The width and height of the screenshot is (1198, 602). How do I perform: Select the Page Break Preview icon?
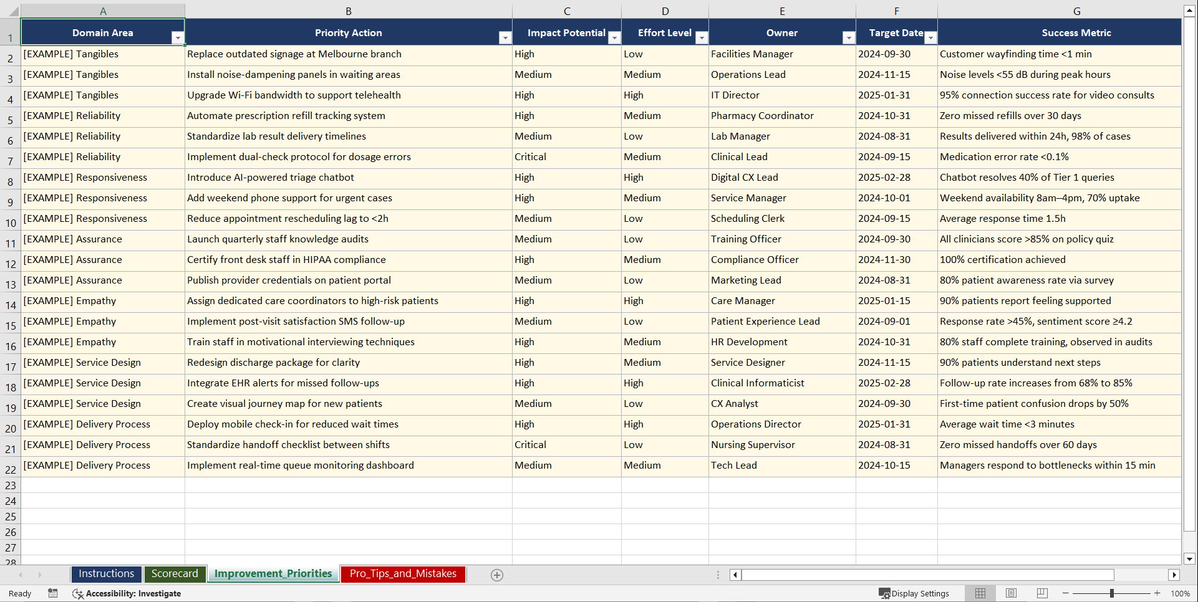[1042, 593]
